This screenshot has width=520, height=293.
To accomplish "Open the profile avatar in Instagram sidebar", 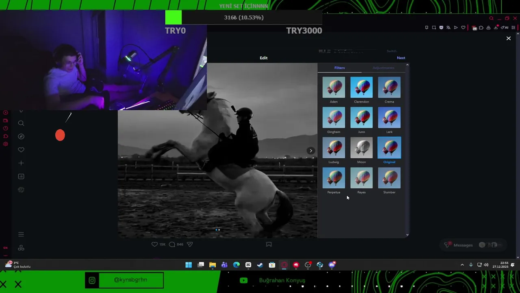I will click(x=21, y=190).
